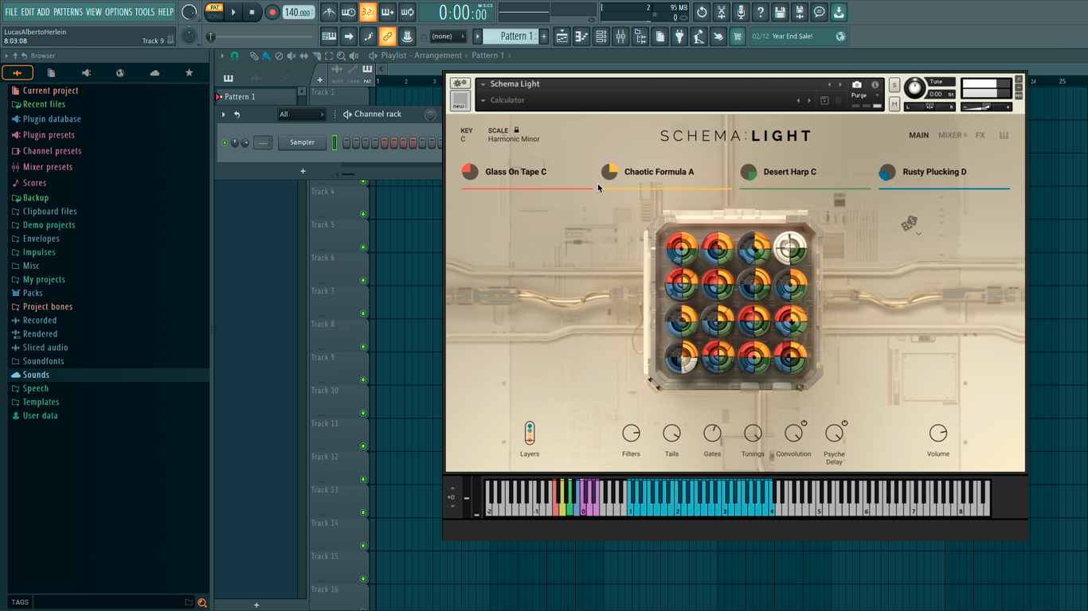The height and width of the screenshot is (611, 1088).
Task: Click the browser starred favorites tab icon
Action: click(189, 73)
